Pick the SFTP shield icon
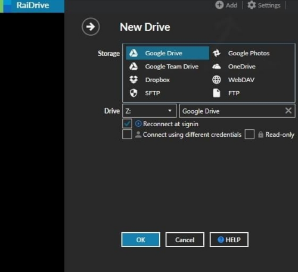The image size is (298, 272). point(134,93)
